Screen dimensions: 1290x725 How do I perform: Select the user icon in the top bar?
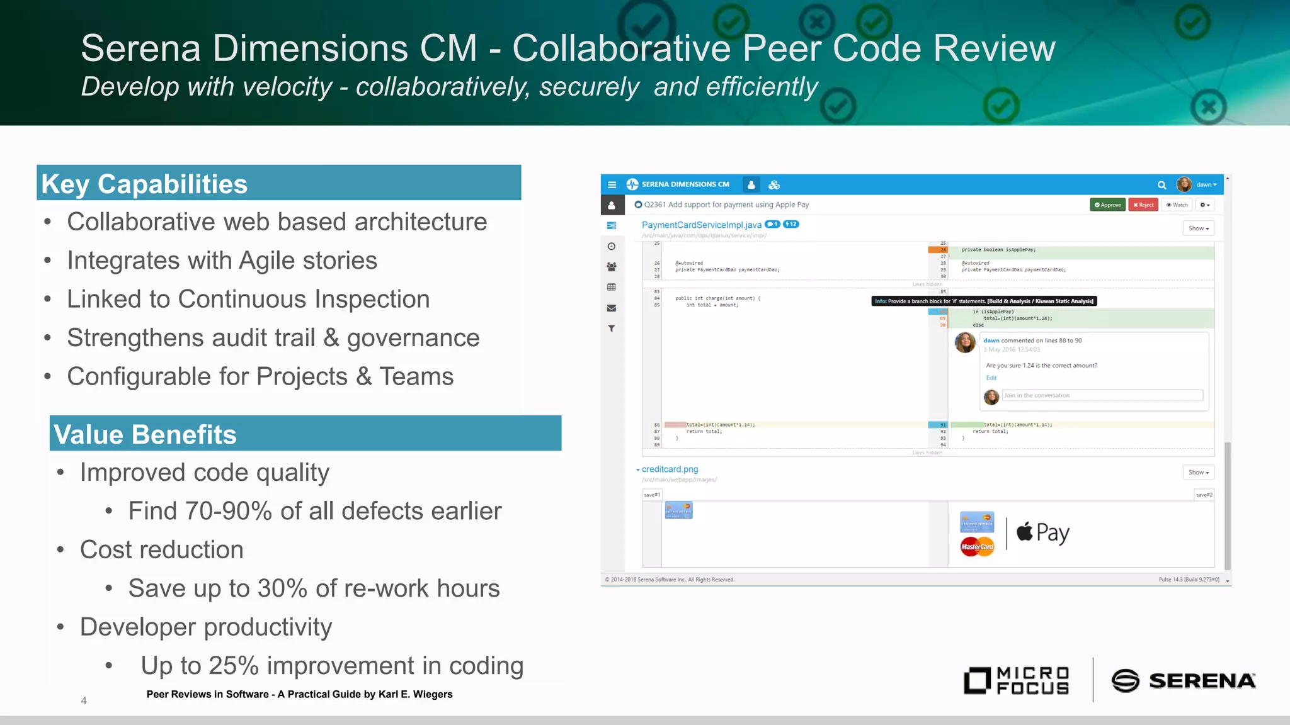pyautogui.click(x=751, y=184)
